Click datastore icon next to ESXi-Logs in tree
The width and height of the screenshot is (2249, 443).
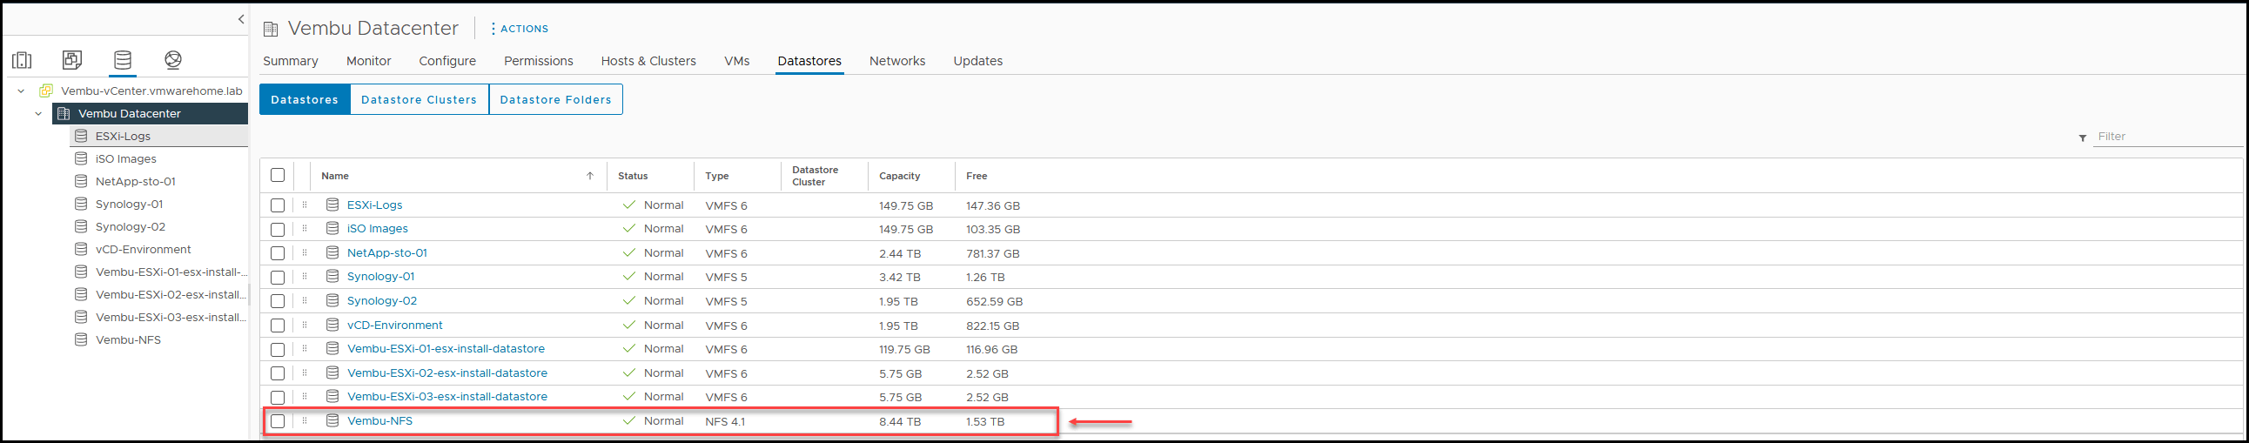click(x=81, y=137)
